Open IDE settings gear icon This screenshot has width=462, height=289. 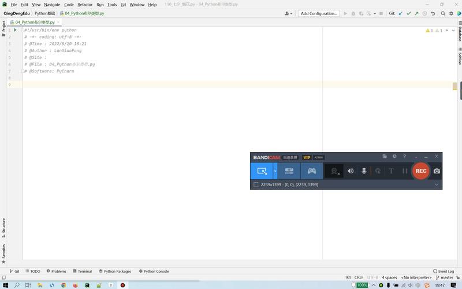coord(451,13)
